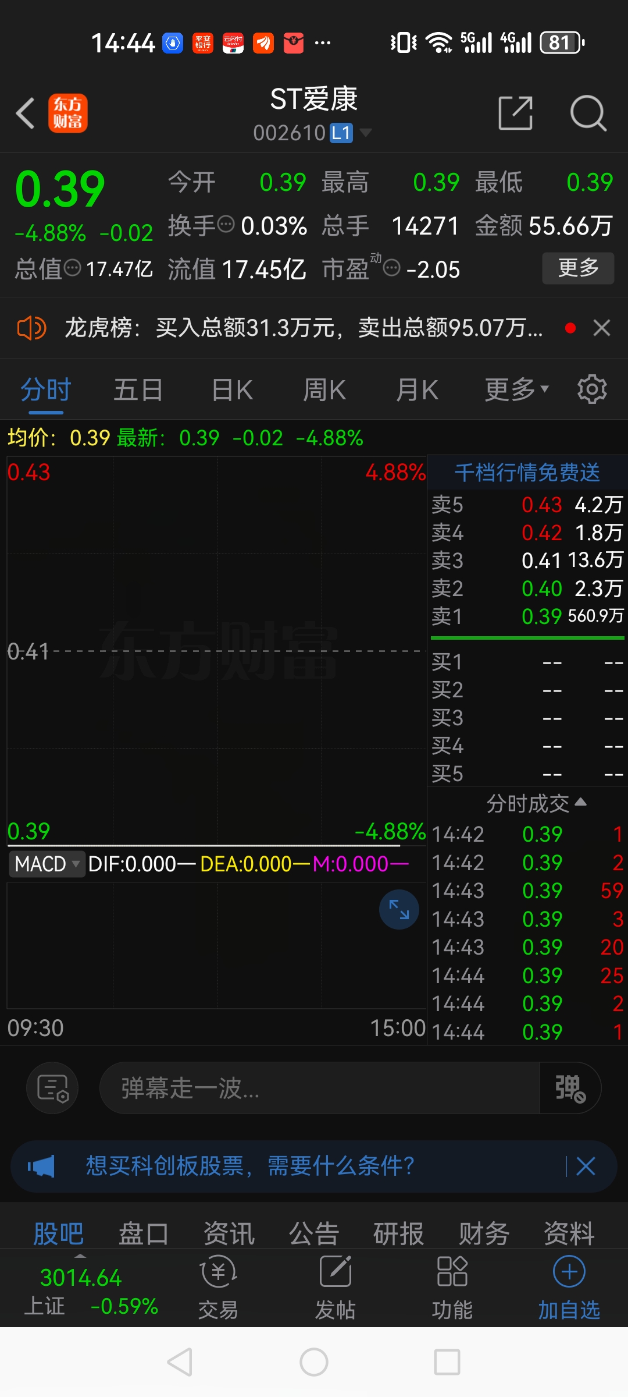Tap the 发帖 post icon

(x=336, y=1288)
